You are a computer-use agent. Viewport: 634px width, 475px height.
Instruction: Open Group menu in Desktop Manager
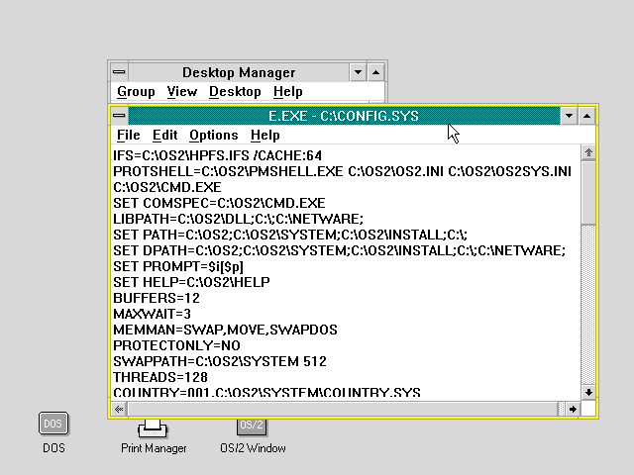[136, 91]
